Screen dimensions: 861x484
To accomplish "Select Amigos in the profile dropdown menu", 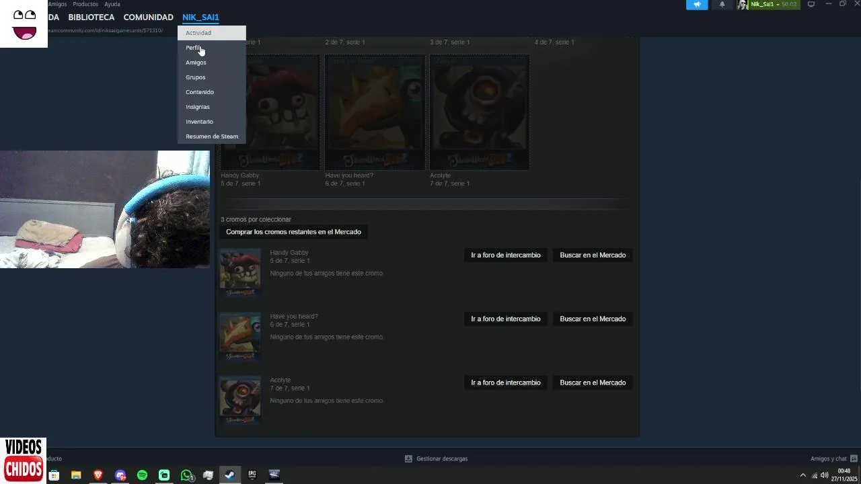I will pyautogui.click(x=212, y=63).
